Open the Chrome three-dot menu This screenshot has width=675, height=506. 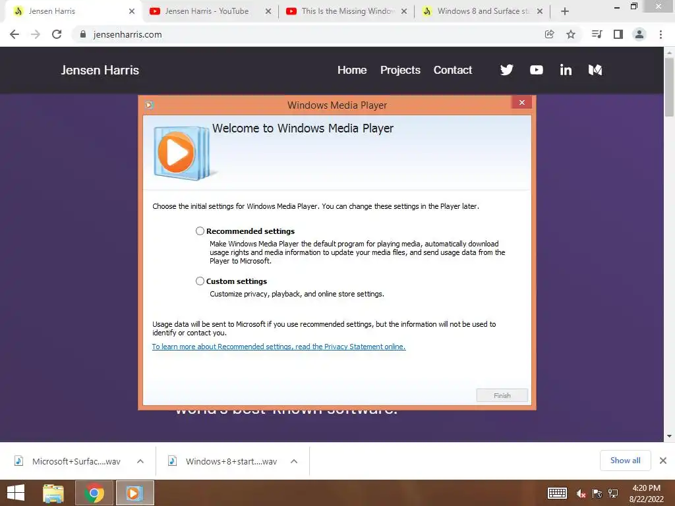(660, 34)
